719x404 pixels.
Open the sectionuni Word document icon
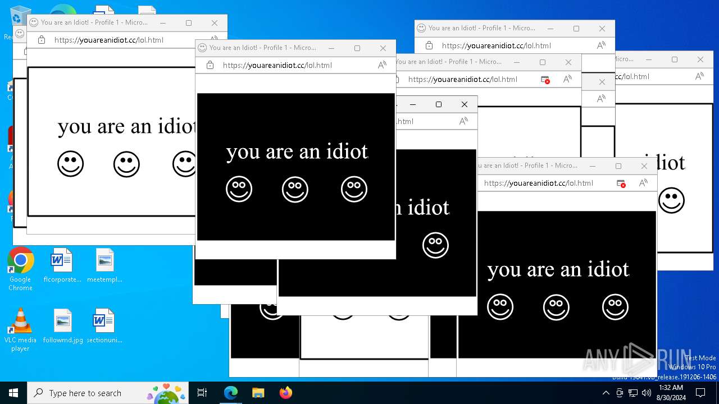(104, 326)
